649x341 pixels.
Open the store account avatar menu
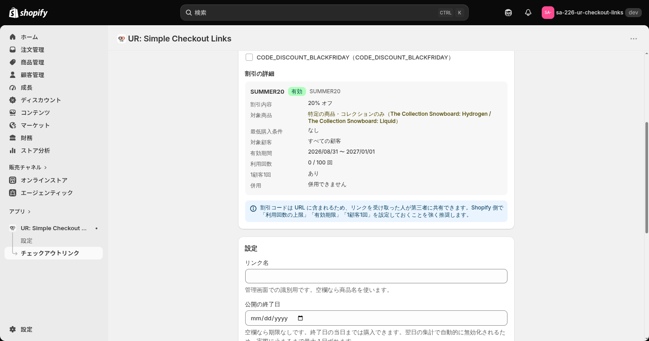(x=548, y=13)
